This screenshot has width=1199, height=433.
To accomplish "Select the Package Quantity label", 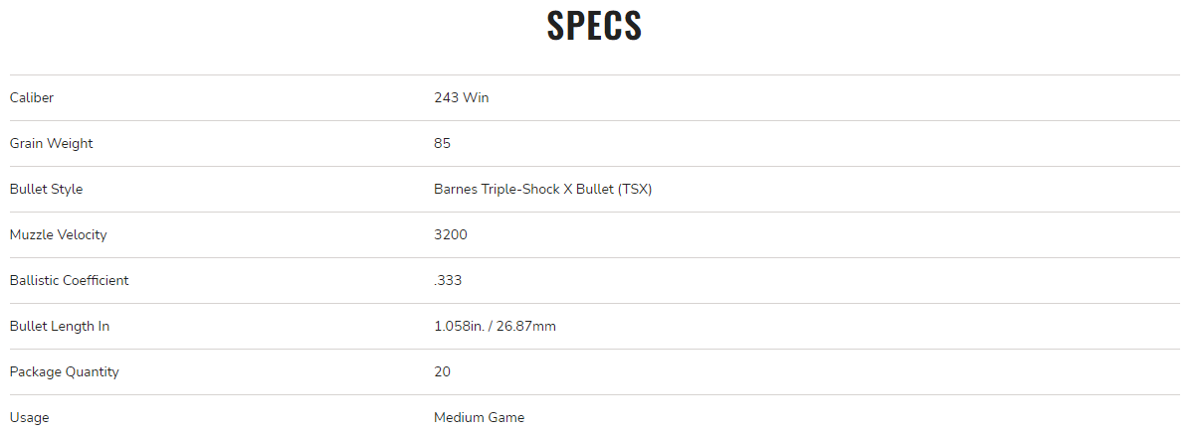I will click(x=65, y=371).
